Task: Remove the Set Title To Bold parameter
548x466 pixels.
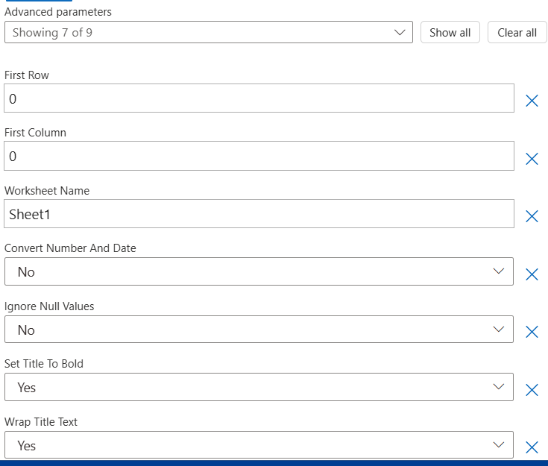Action: pos(532,390)
